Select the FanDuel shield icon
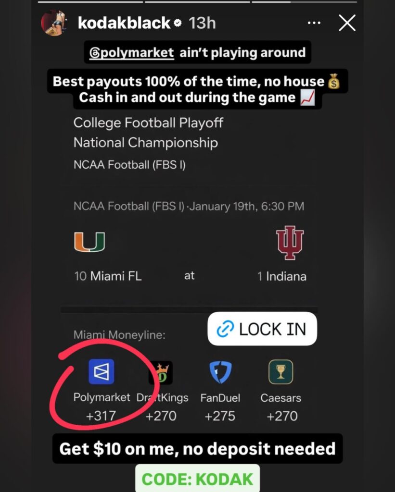Image resolution: width=395 pixels, height=492 pixels. click(220, 372)
